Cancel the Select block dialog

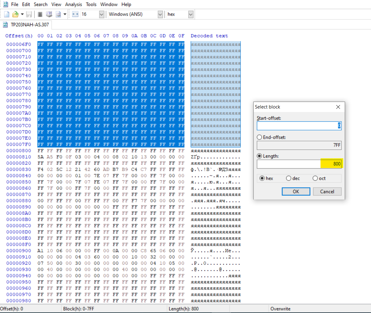coord(327,191)
